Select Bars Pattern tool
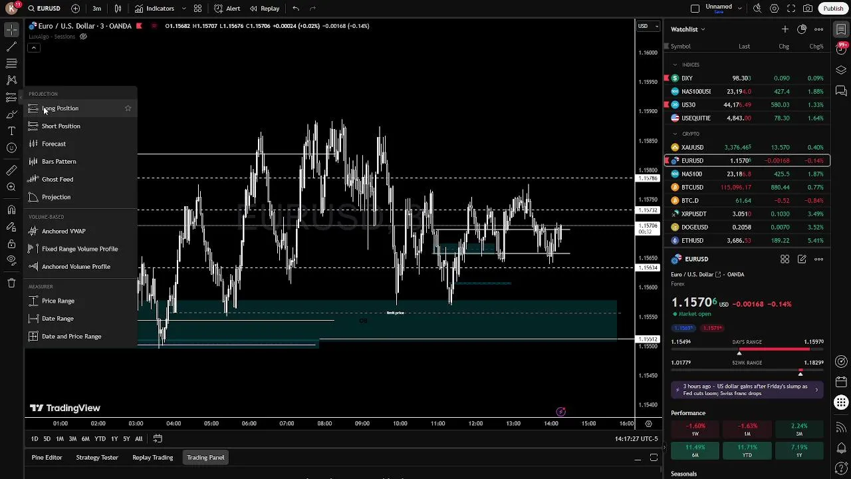Screen dimensions: 851x479 [81, 162]
